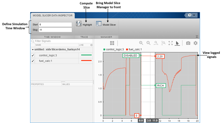Take a plot snapshot with camera icon
The width and height of the screenshot is (223, 123).
pos(188,43)
